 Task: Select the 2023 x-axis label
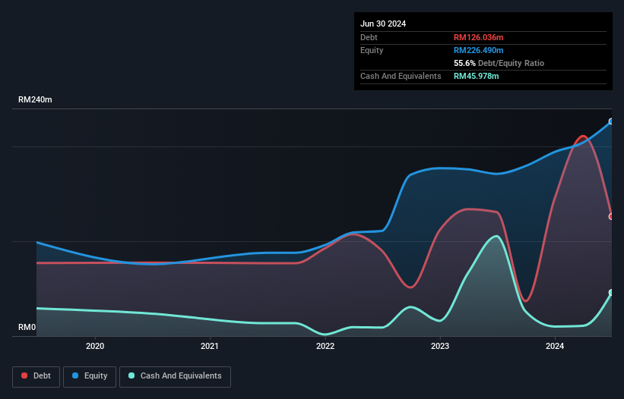tap(440, 346)
